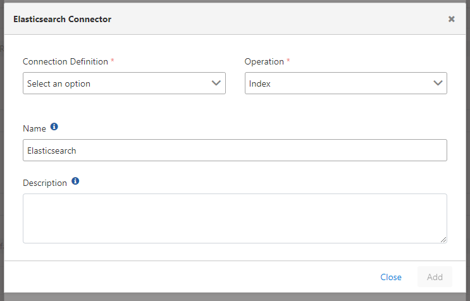Close the dialog with the X icon

point(452,19)
